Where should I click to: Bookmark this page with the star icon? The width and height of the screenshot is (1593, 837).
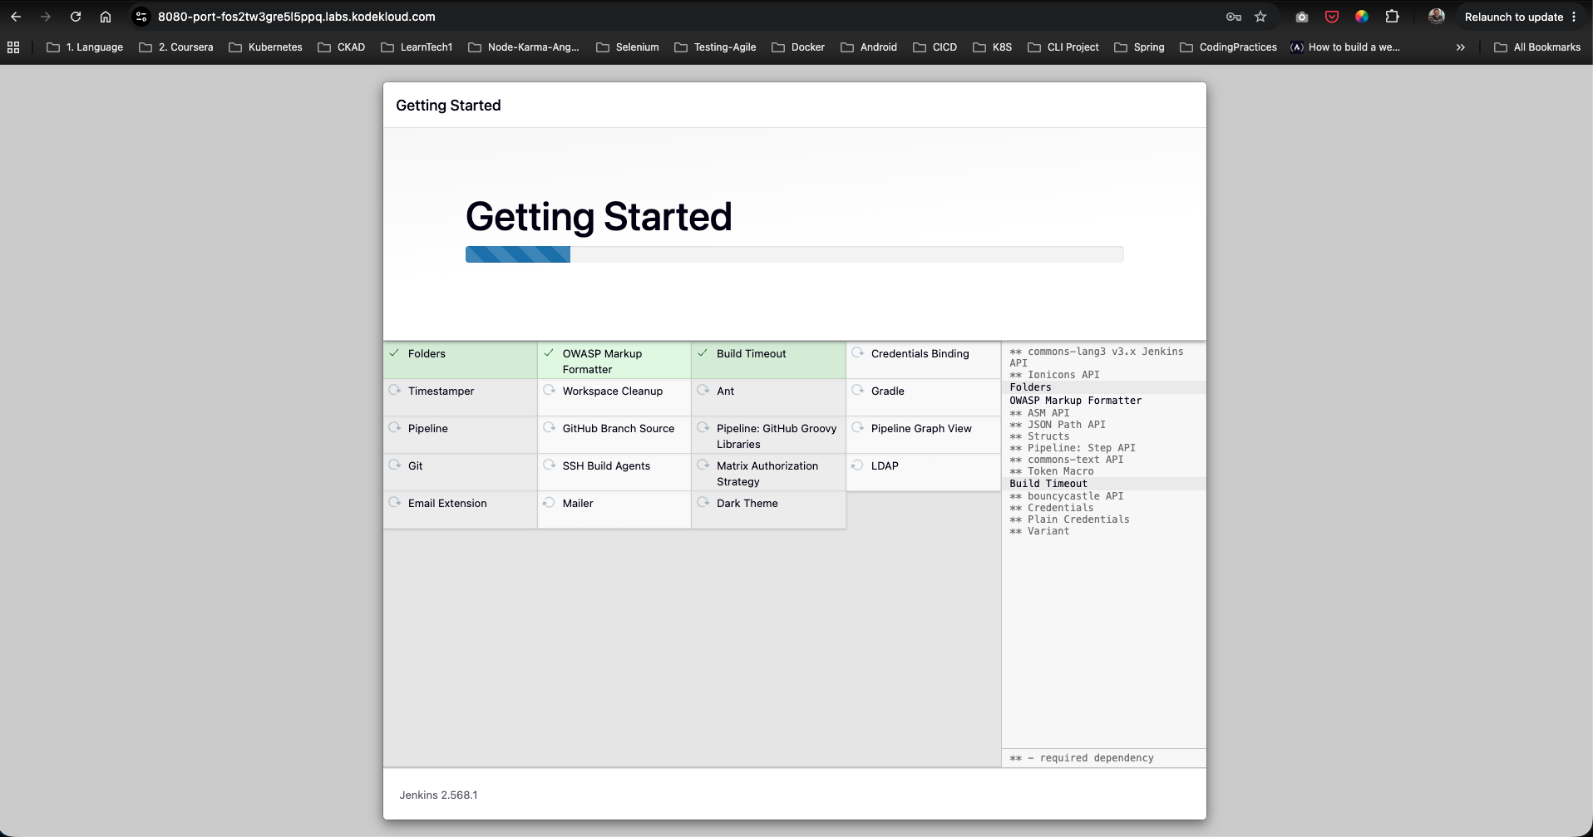pos(1260,17)
